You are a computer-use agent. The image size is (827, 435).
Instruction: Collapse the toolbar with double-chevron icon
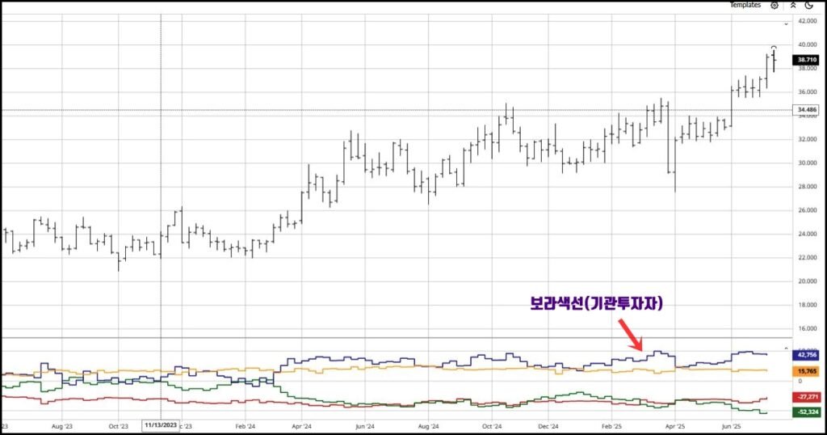pyautogui.click(x=793, y=6)
